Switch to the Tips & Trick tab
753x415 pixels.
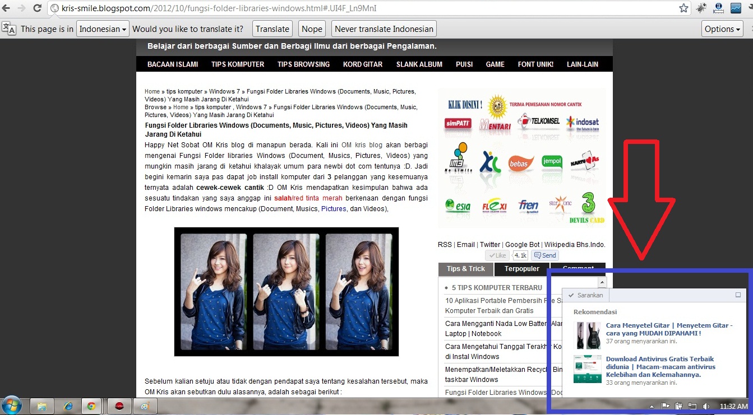click(x=466, y=269)
